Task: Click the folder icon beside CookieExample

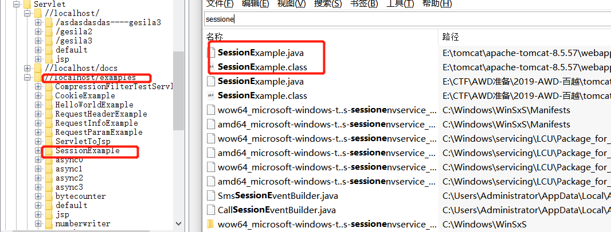Action: pyautogui.click(x=49, y=96)
